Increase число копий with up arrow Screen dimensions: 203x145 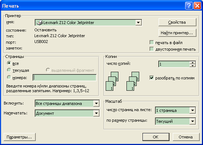click(193, 63)
